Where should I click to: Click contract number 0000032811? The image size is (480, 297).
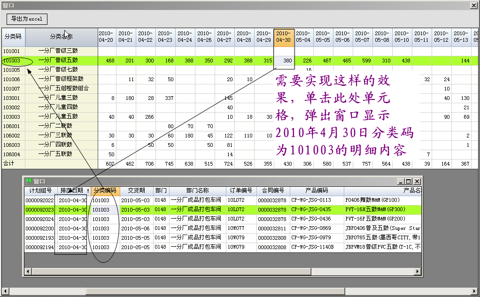[272, 228]
